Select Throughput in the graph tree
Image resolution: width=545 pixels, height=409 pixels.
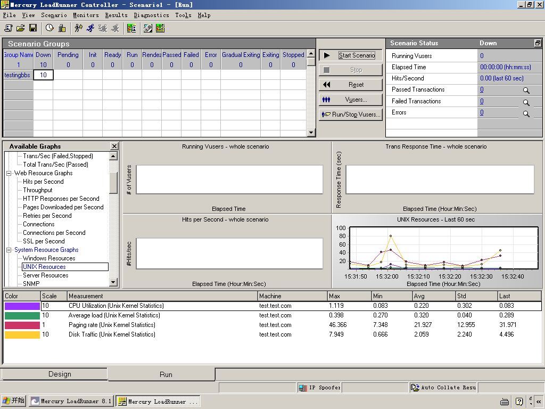pyautogui.click(x=38, y=190)
